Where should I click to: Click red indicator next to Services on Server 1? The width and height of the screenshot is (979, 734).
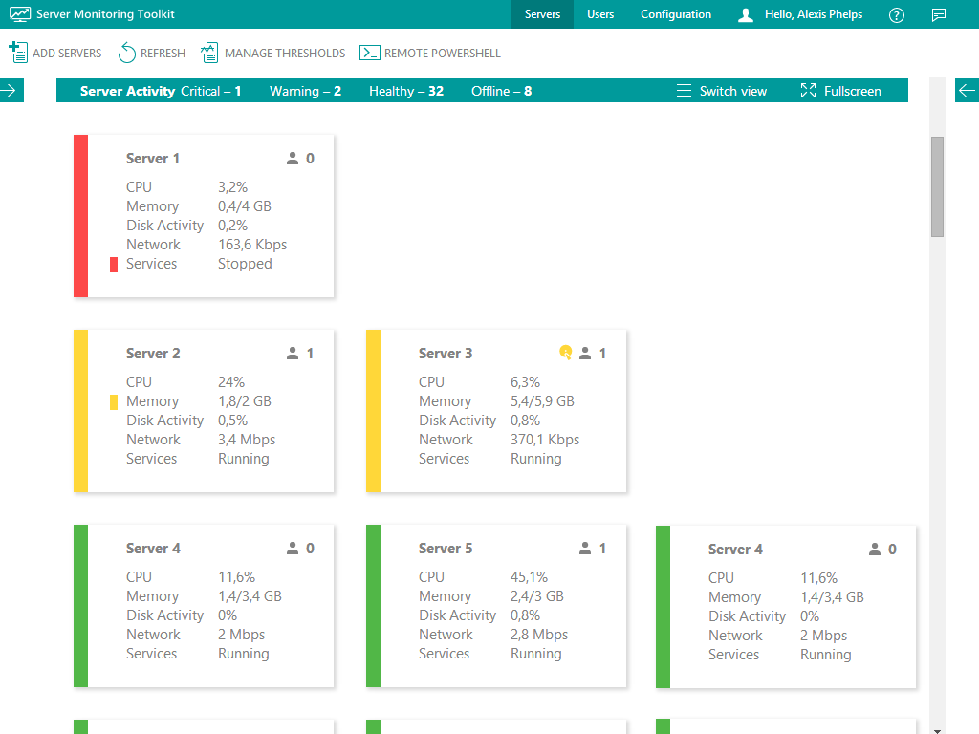(x=114, y=265)
